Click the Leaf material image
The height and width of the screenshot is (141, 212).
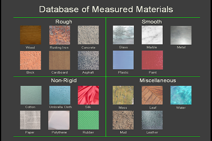[x=152, y=95]
